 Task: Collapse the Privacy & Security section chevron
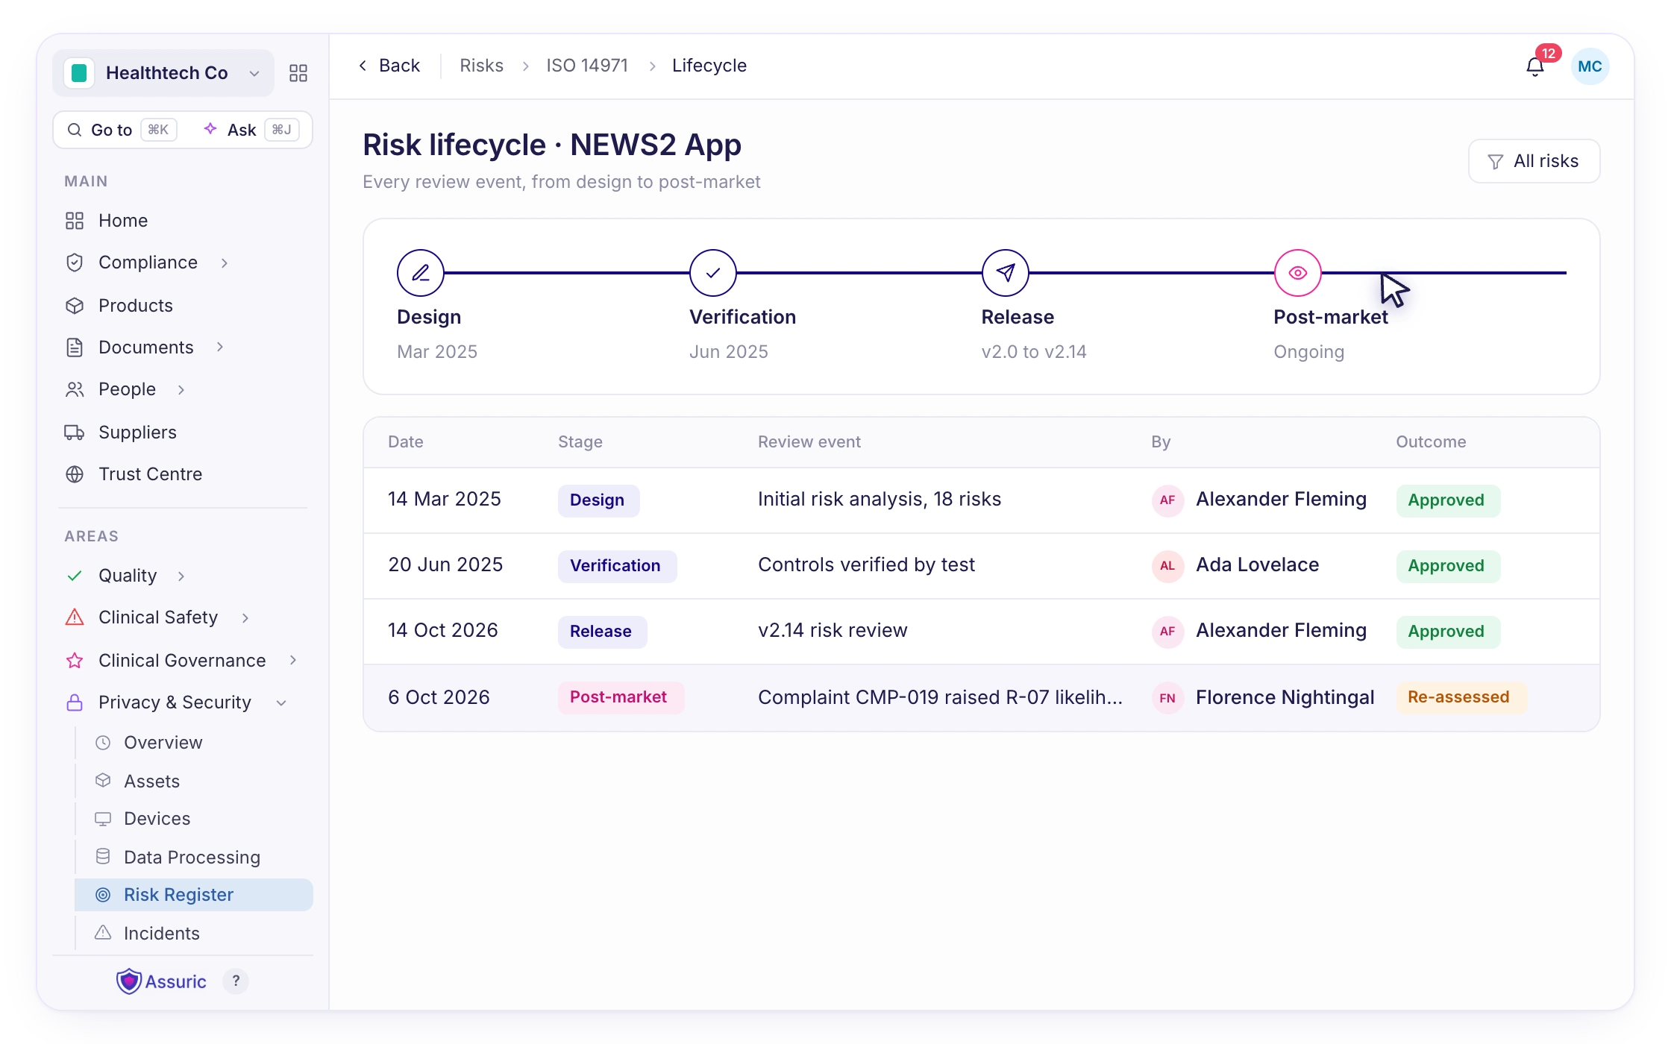click(x=281, y=703)
